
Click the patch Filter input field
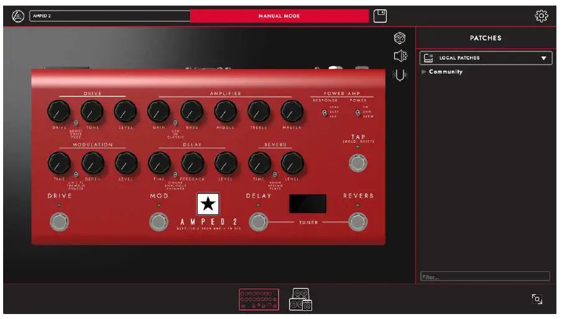pyautogui.click(x=485, y=276)
